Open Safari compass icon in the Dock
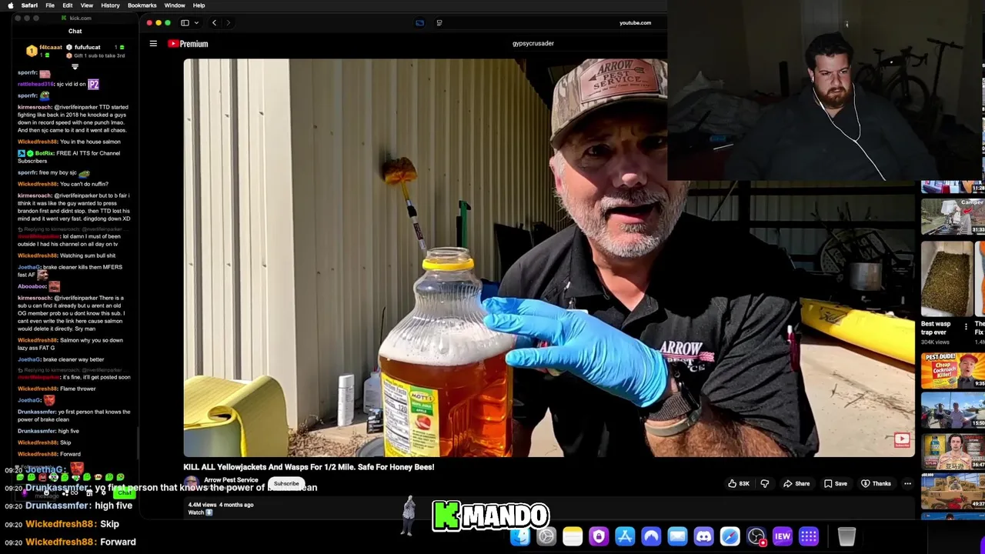Image resolution: width=985 pixels, height=554 pixels. click(730, 536)
